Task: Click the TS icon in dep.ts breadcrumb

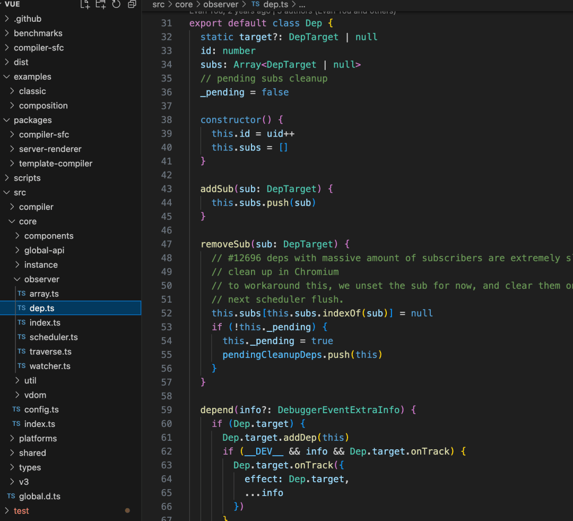Action: coord(255,4)
